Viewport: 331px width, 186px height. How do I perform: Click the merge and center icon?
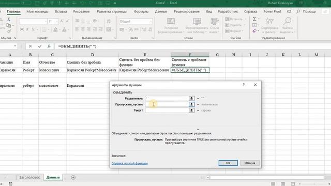click(109, 29)
